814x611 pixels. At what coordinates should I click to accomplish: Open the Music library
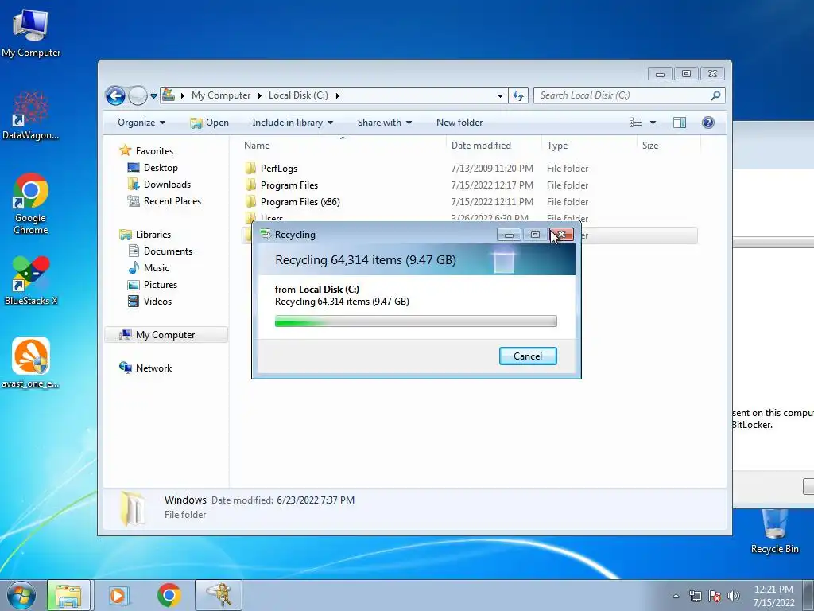[157, 267]
